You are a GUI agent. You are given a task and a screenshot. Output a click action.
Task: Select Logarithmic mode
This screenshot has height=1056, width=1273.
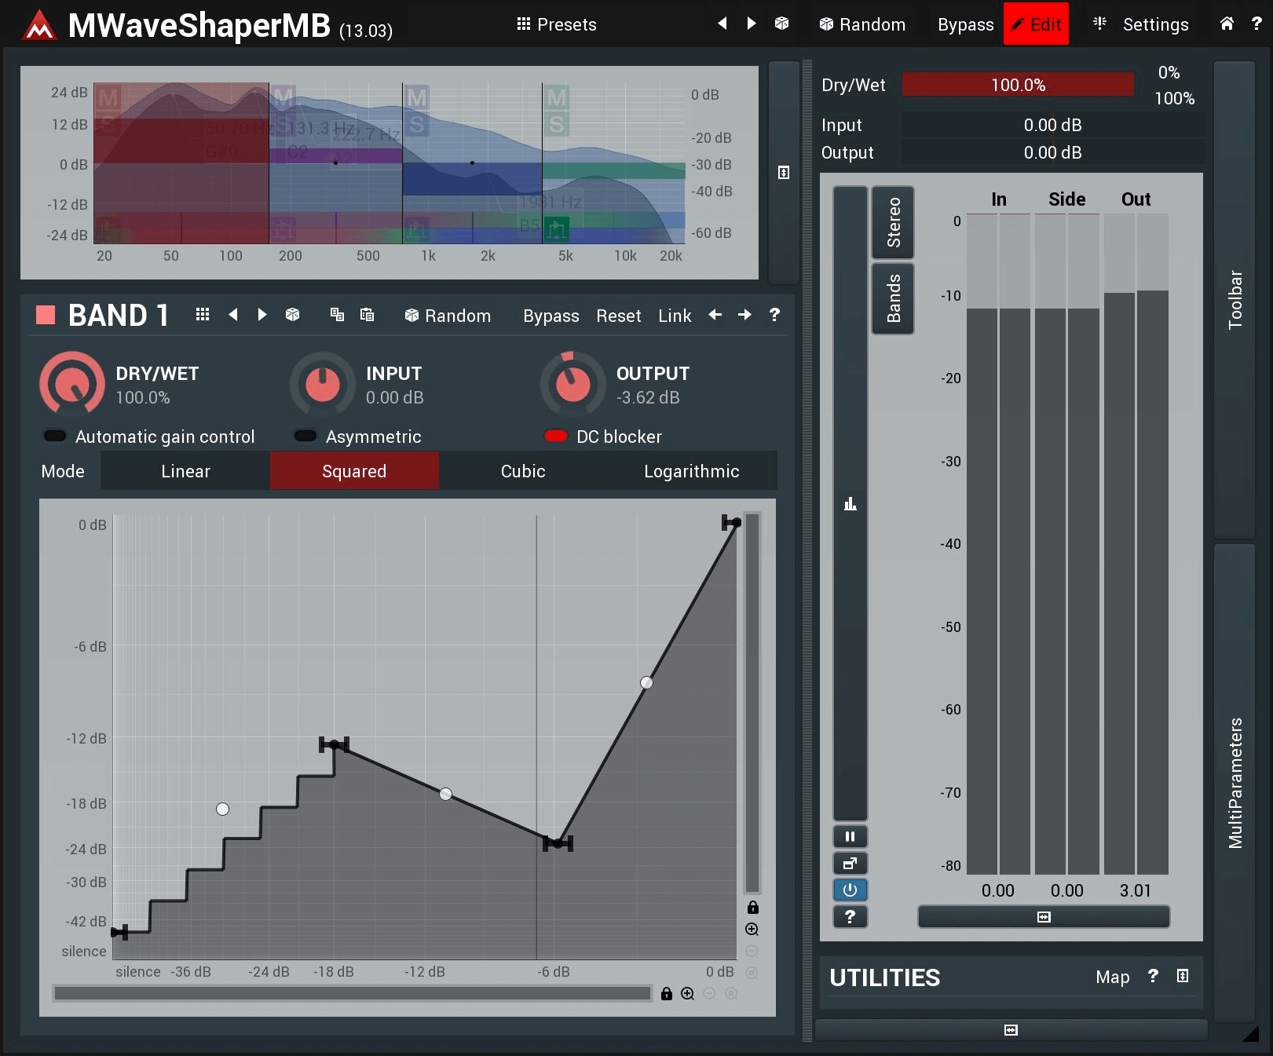coord(692,471)
